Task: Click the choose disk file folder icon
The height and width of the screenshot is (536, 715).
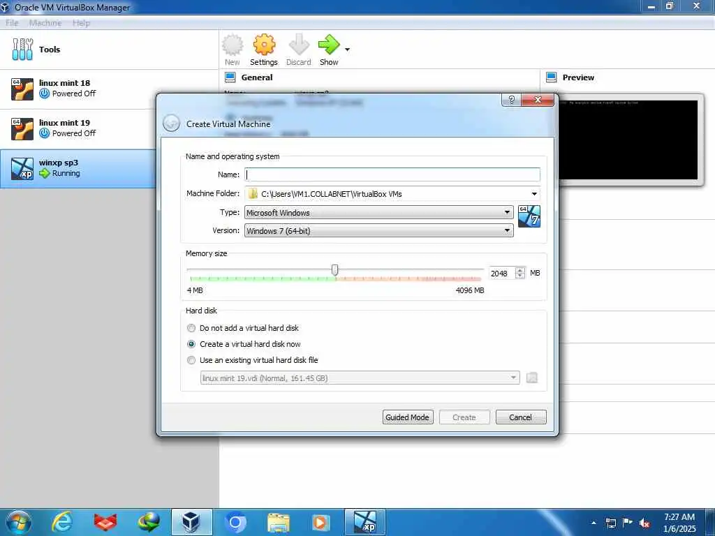Action: [531, 378]
